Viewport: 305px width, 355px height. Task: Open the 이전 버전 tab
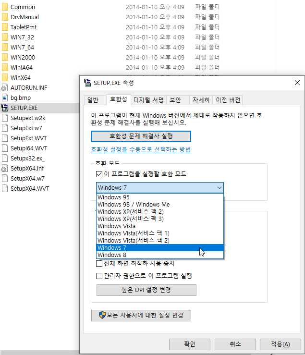[228, 100]
